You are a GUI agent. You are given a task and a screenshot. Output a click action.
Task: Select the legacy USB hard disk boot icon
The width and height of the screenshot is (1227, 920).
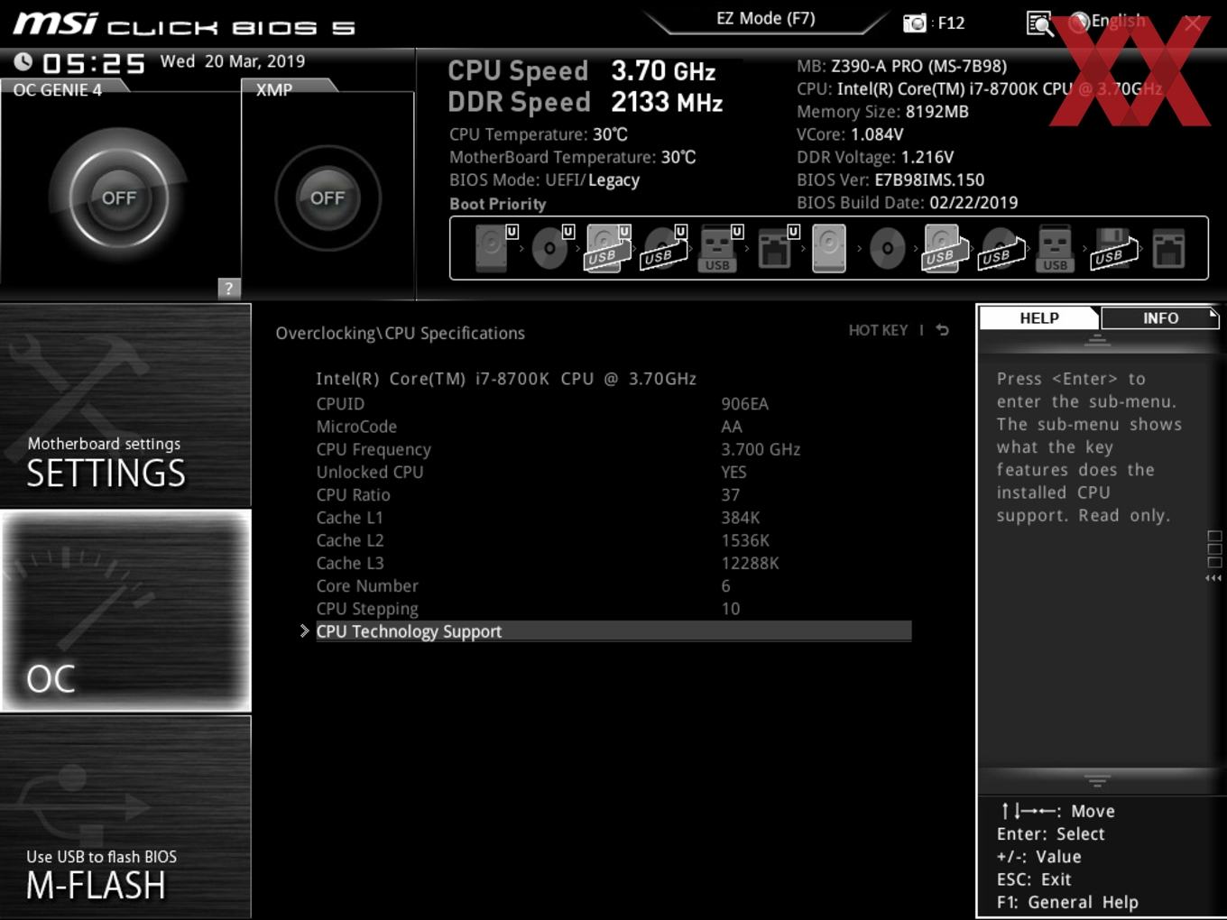point(944,248)
